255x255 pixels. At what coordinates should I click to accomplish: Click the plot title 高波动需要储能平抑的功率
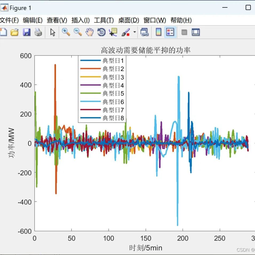[x=146, y=50]
